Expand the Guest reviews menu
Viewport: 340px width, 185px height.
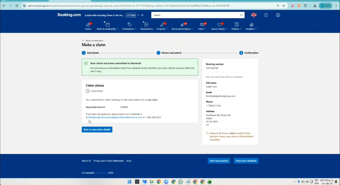(219, 26)
